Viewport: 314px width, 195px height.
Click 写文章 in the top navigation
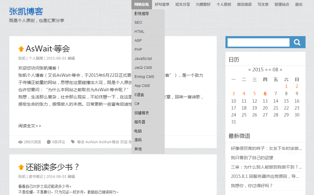coord(263,5)
